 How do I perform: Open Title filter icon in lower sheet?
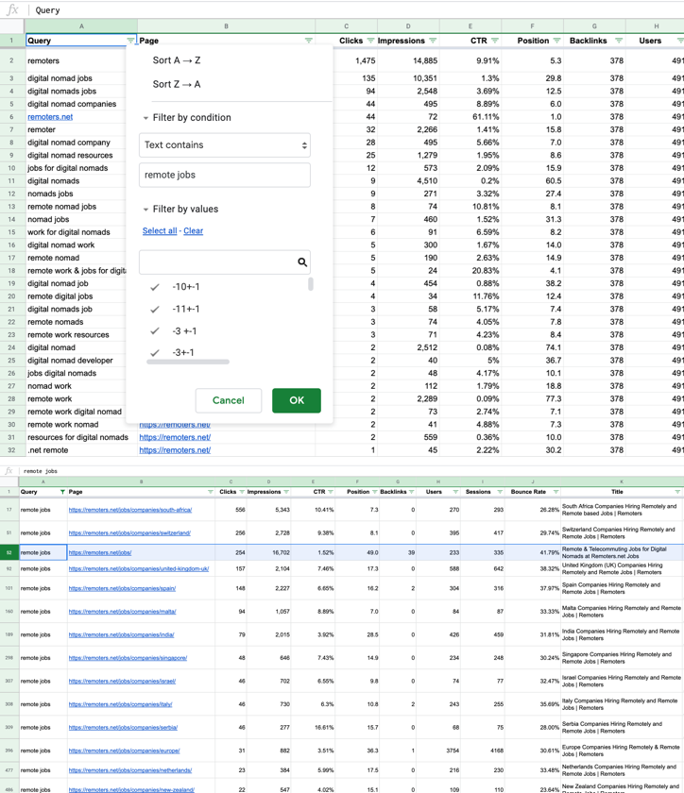[x=677, y=492]
